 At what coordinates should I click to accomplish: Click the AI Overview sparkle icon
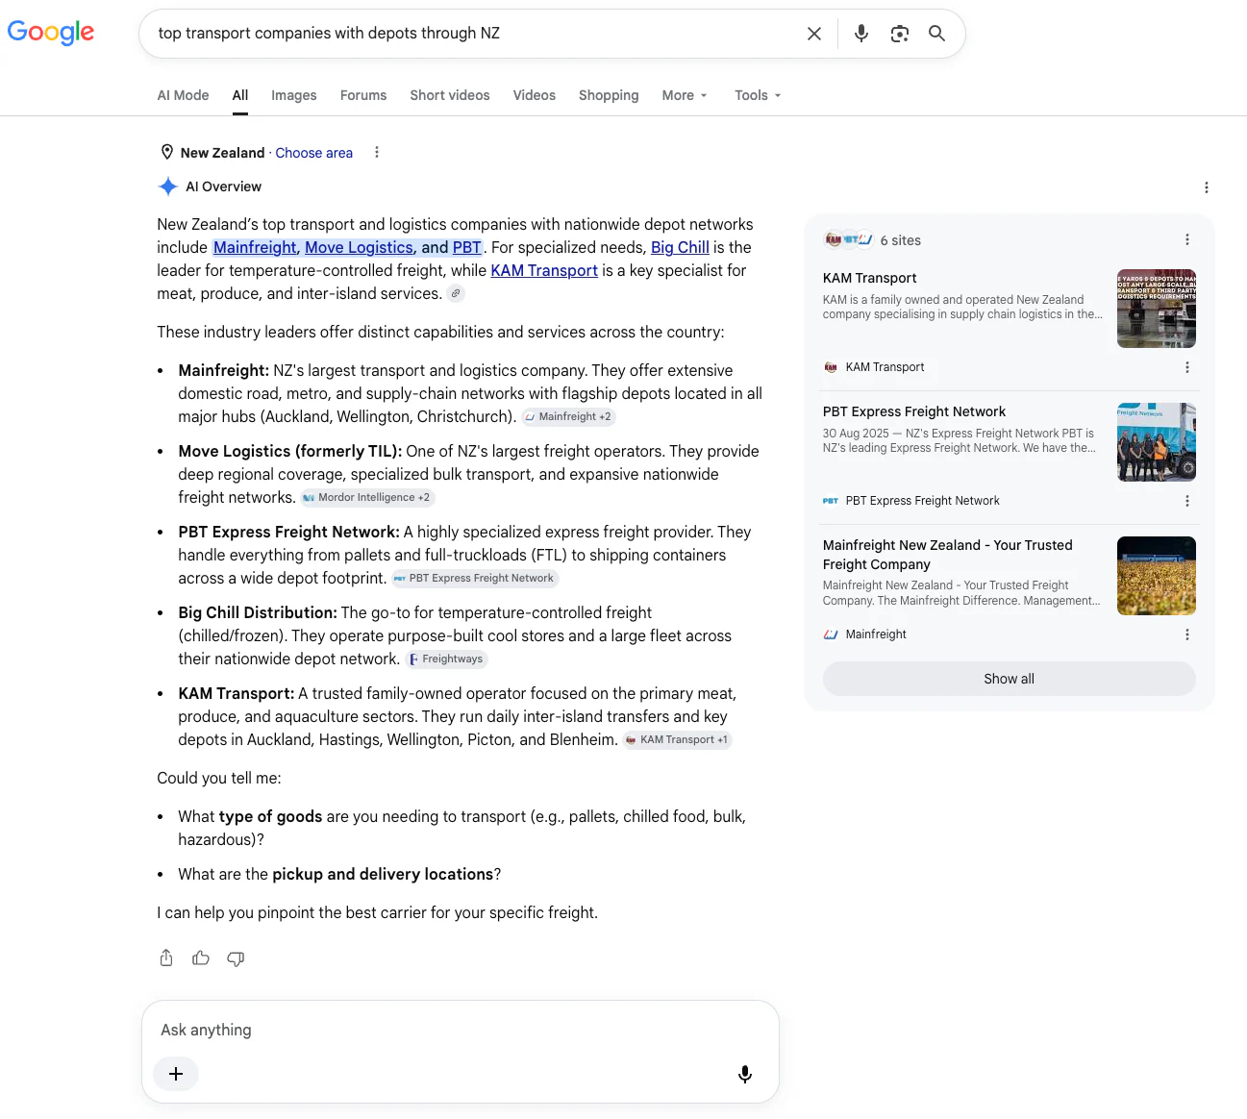pyautogui.click(x=168, y=186)
